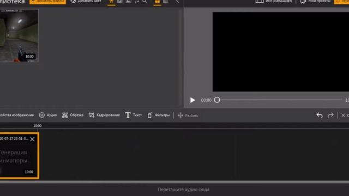Viewport: 349px width, 196px height.
Task: Select the game video thumbnail in library
Action: (x=19, y=35)
